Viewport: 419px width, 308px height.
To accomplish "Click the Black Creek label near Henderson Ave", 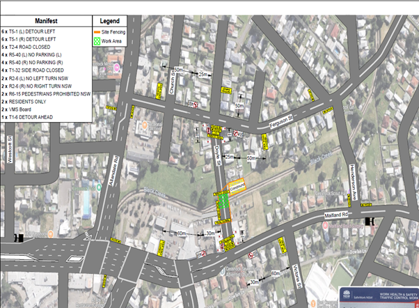I will 321,157.
